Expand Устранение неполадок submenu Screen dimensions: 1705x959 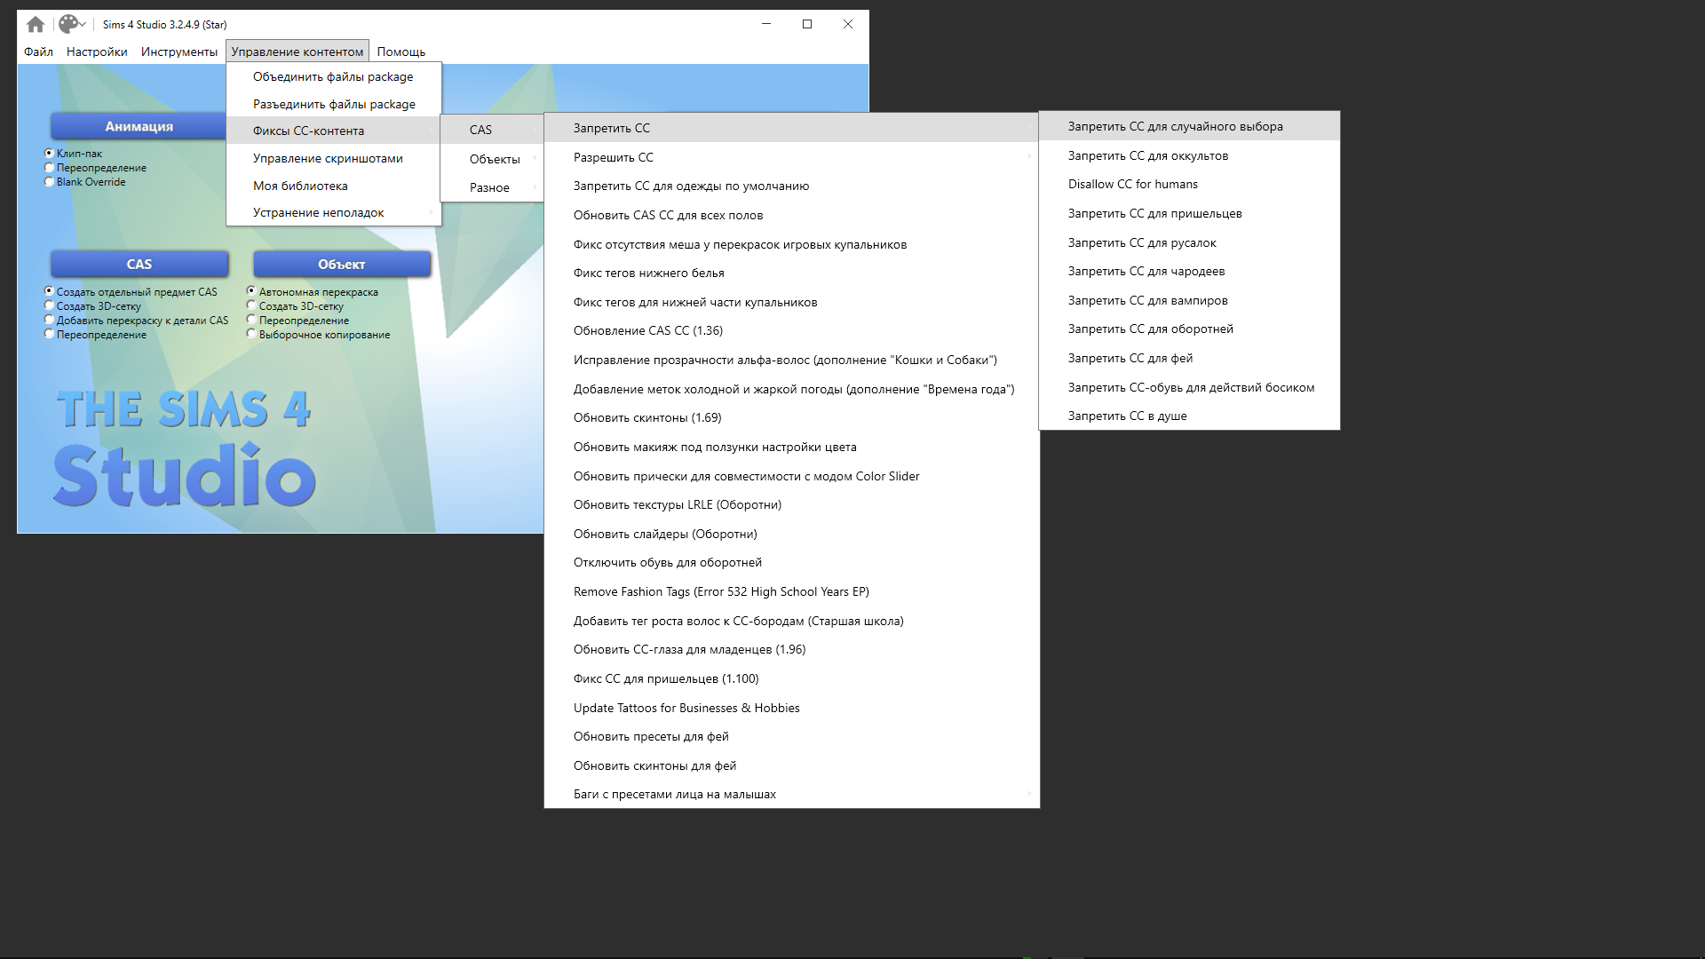(x=318, y=212)
